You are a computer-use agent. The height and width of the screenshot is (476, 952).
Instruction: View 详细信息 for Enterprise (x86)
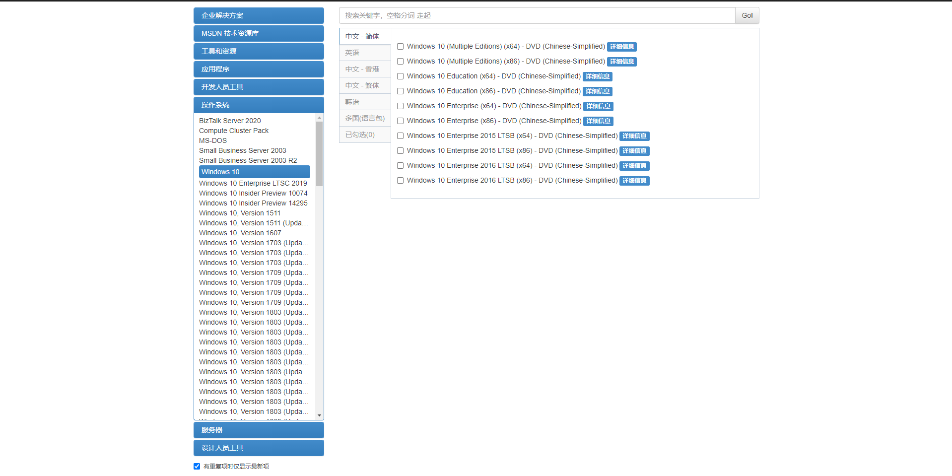tap(599, 121)
